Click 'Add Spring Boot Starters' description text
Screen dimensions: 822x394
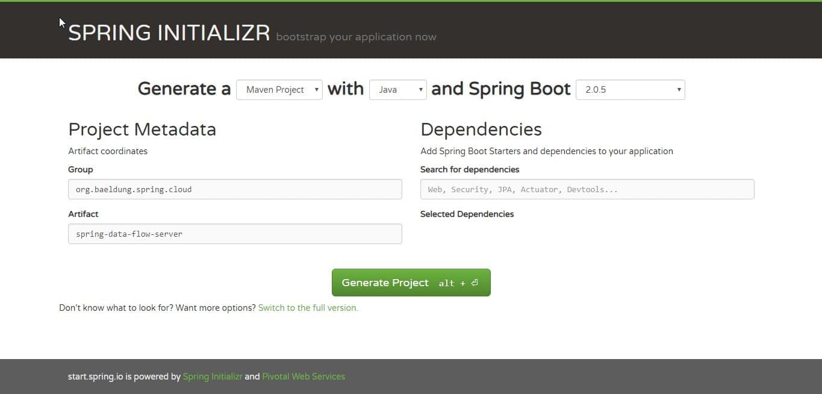coord(547,151)
